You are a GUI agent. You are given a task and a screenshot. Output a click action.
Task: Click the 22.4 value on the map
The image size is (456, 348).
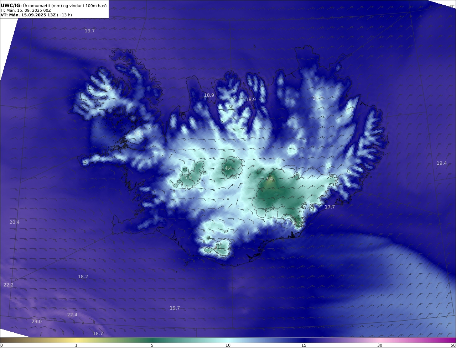pos(72,315)
